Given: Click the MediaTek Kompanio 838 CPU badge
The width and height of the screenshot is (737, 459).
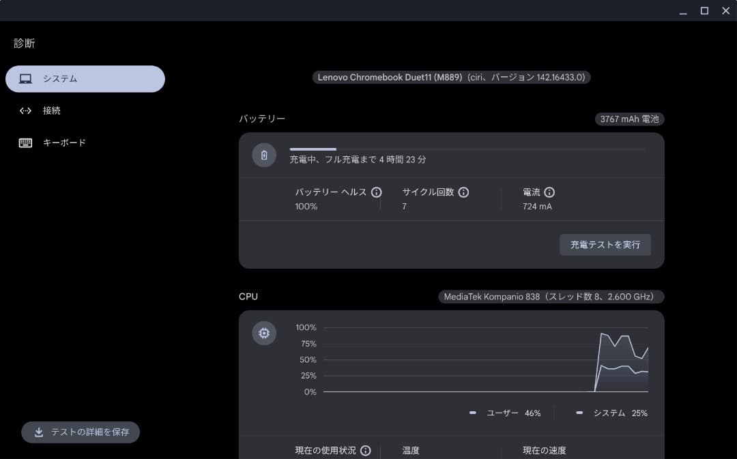Looking at the screenshot, I should coord(549,297).
